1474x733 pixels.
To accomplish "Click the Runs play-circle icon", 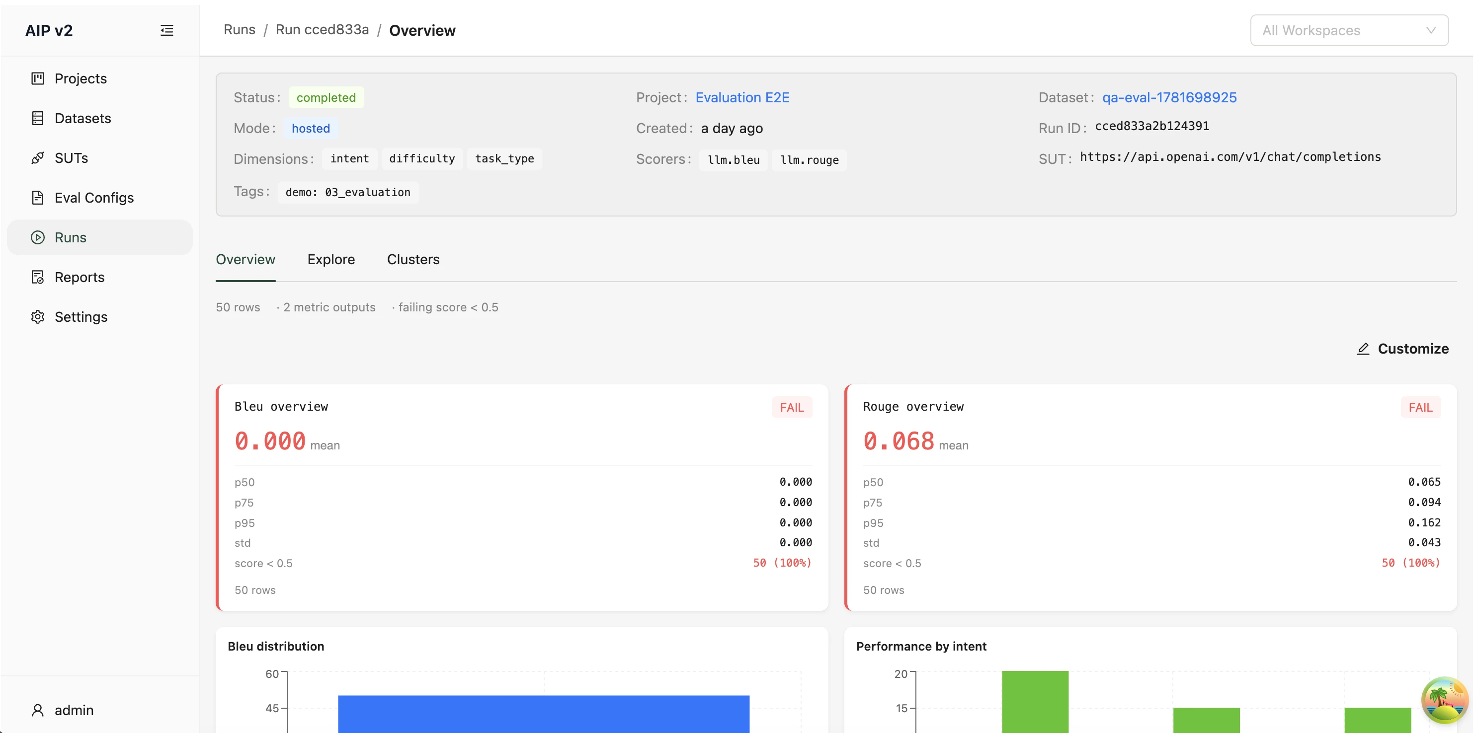I will [x=38, y=237].
